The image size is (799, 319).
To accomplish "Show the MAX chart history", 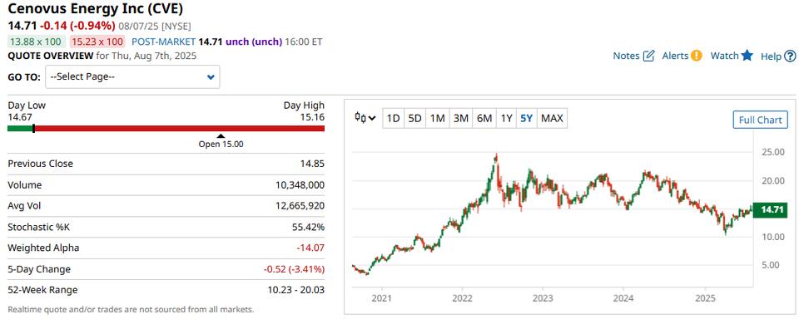I will pos(552,119).
